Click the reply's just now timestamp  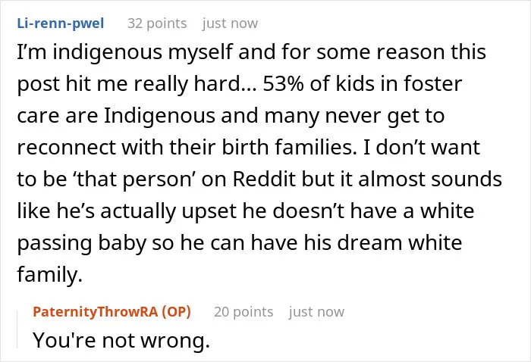click(x=316, y=311)
